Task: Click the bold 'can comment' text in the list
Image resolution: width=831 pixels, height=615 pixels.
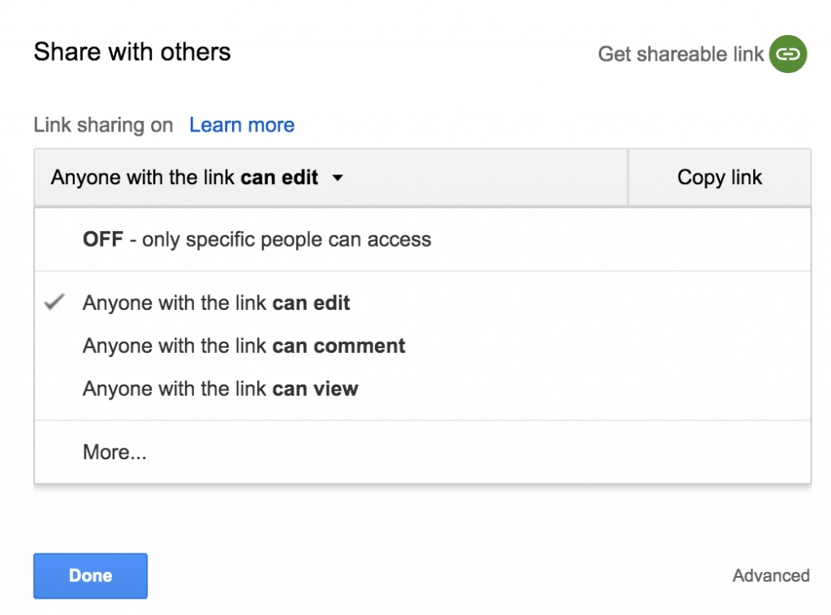Action: 338,346
